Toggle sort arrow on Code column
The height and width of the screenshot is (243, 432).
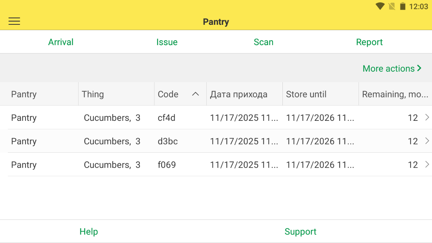(195, 94)
